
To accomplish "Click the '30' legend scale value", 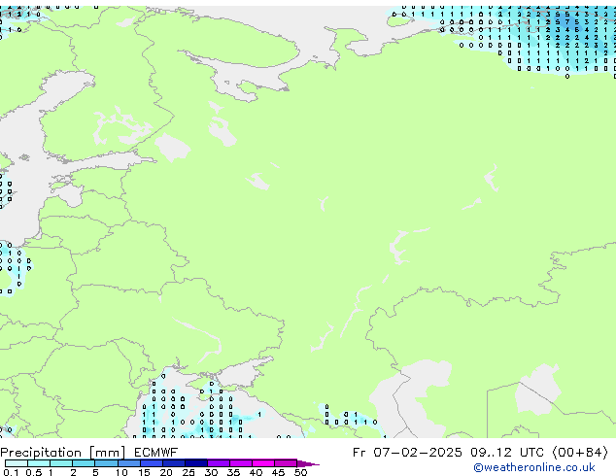I will coord(211,472).
